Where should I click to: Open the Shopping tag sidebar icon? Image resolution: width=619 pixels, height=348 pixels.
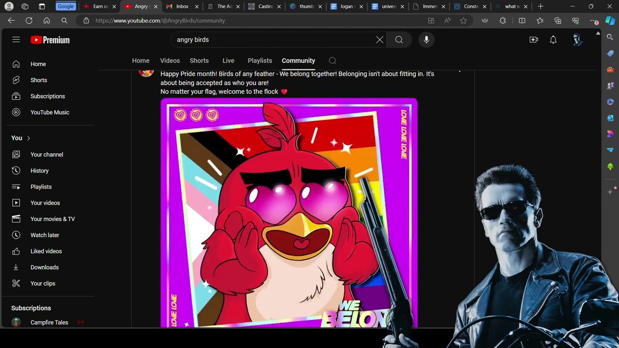pos(610,53)
